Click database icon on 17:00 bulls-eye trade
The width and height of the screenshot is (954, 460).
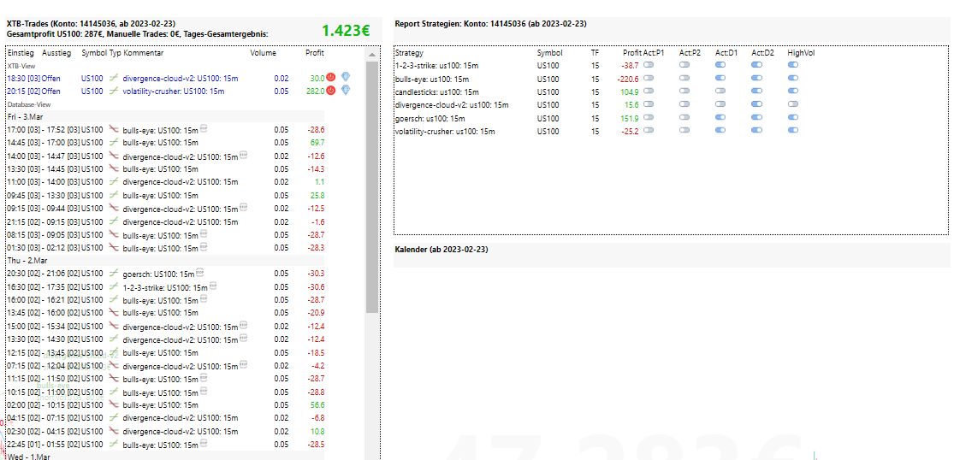pyautogui.click(x=204, y=129)
